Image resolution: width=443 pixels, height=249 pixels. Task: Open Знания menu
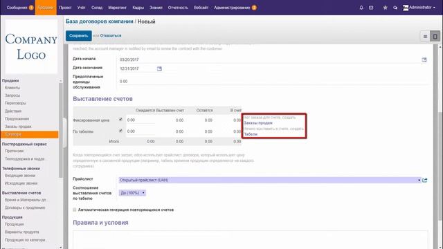pyautogui.click(x=156, y=8)
